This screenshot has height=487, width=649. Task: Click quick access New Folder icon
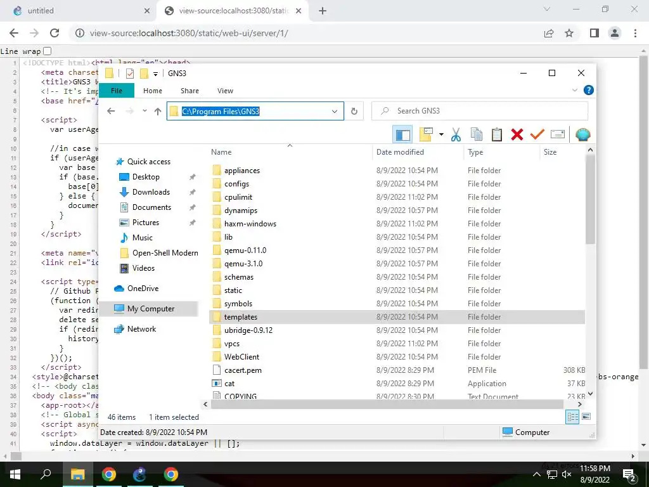pos(144,74)
